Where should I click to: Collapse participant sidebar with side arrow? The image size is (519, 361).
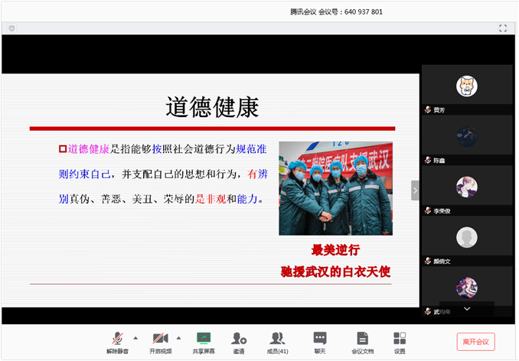(415, 190)
